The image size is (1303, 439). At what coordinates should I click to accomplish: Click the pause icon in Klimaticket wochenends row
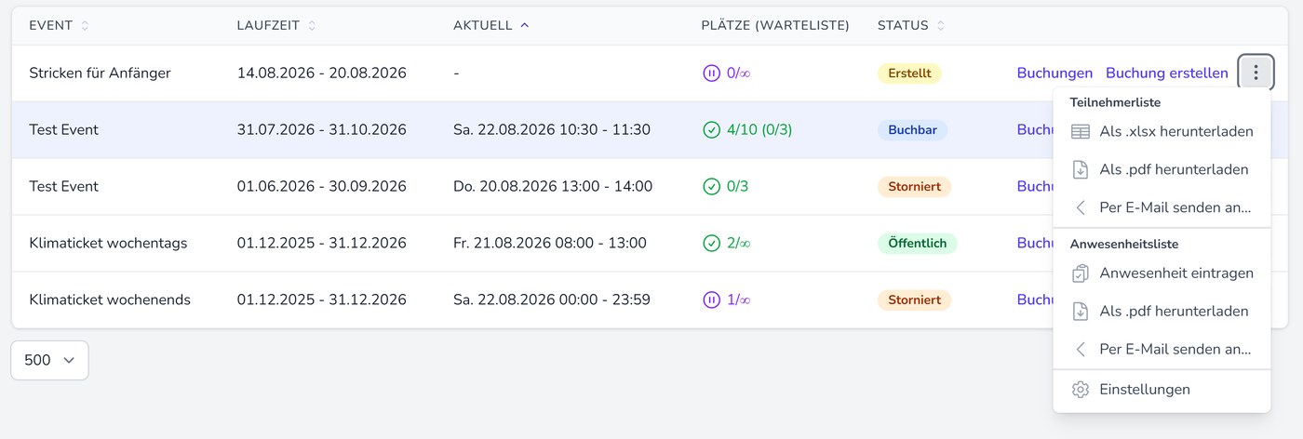tap(711, 299)
